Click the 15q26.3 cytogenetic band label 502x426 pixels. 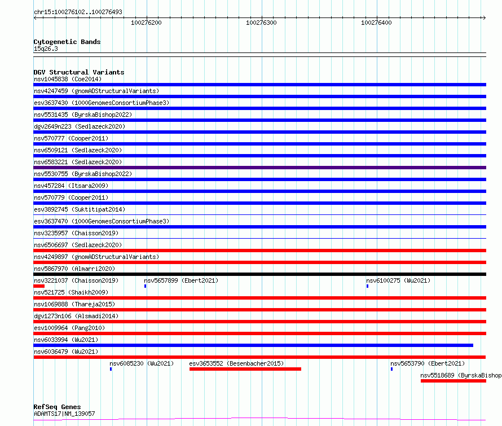(x=46, y=49)
